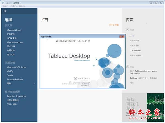The width and height of the screenshot is (165, 123).
Task: Click the Tableau logo icon in the sidebar header
Action: tap(5, 11)
